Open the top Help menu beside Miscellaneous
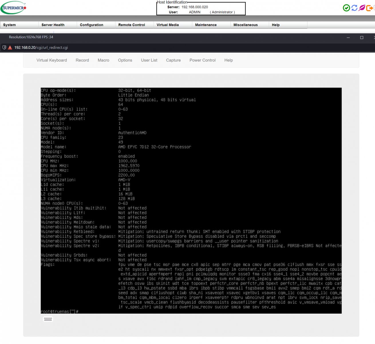Image resolution: width=375 pixels, height=344 pixels. [288, 25]
